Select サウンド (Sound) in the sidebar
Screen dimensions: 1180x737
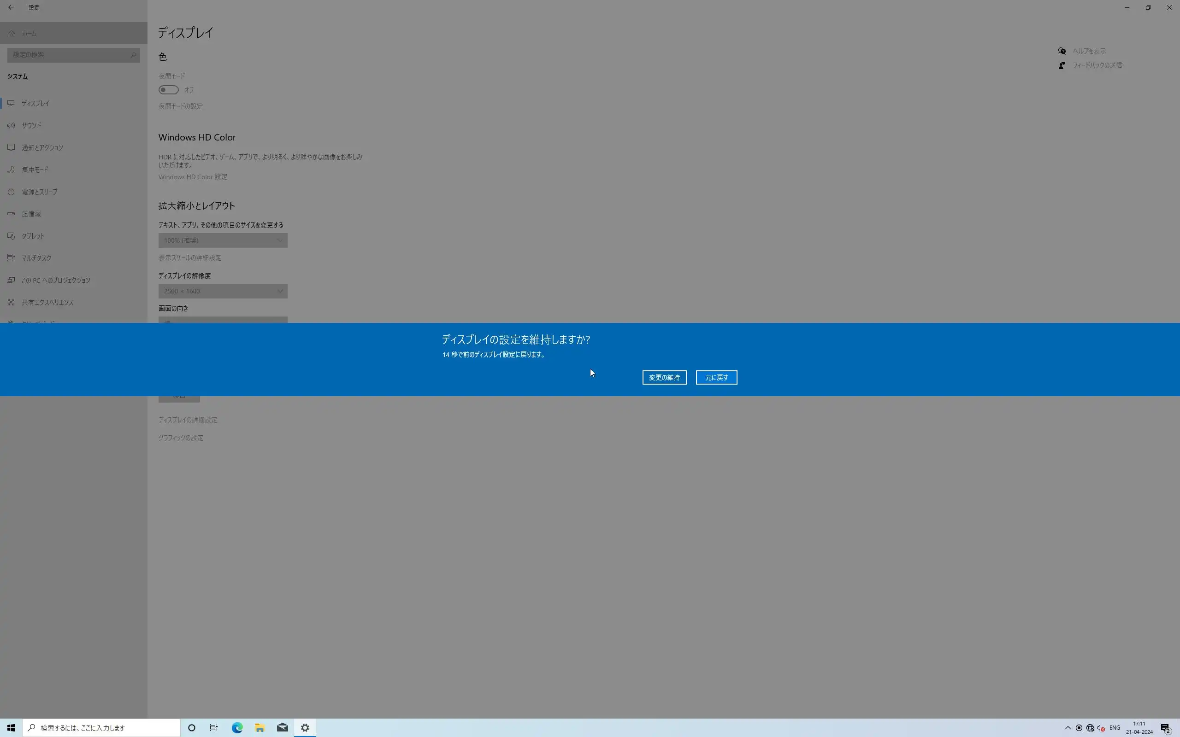[31, 125]
